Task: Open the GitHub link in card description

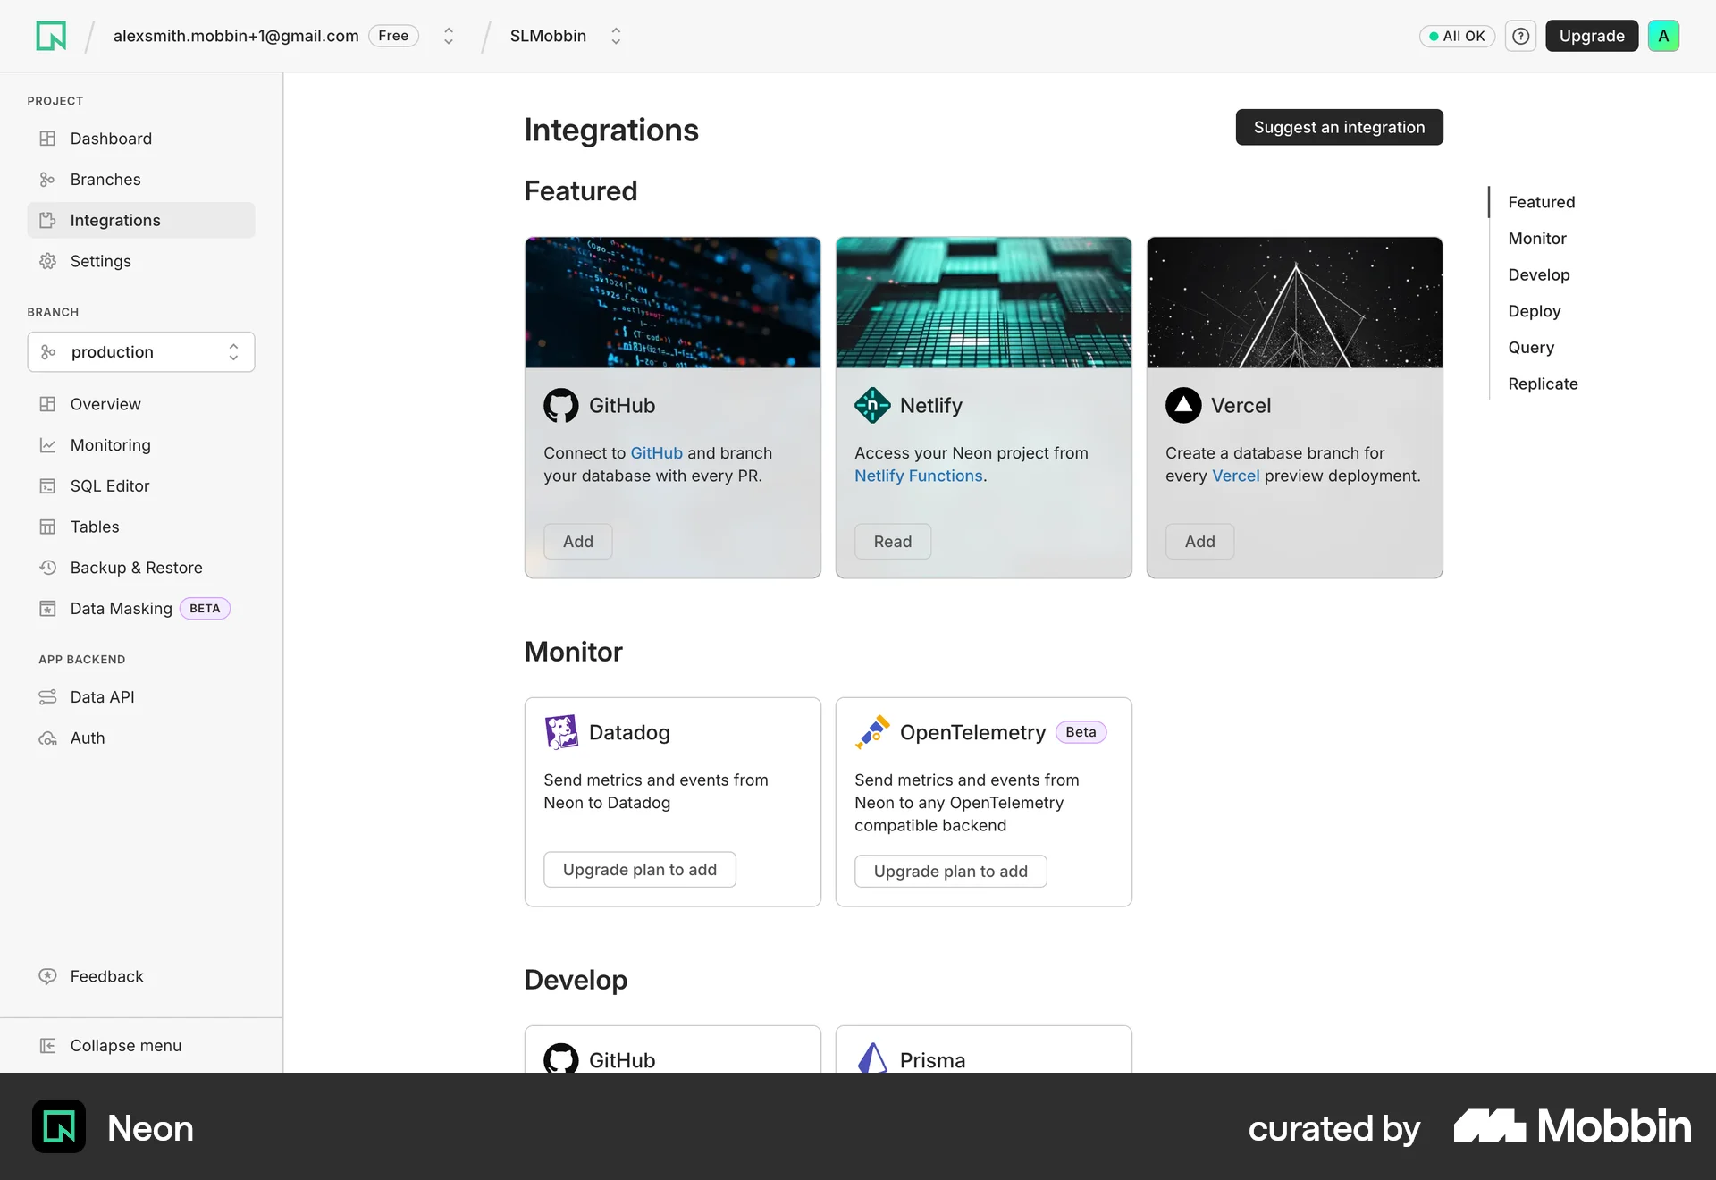Action: 656,453
